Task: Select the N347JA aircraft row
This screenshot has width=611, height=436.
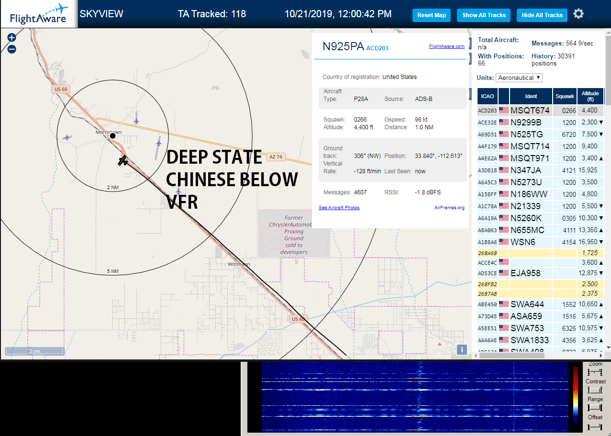Action: point(541,170)
